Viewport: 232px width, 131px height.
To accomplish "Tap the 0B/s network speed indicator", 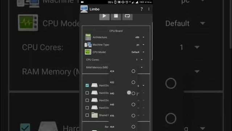I will tap(111, 2).
